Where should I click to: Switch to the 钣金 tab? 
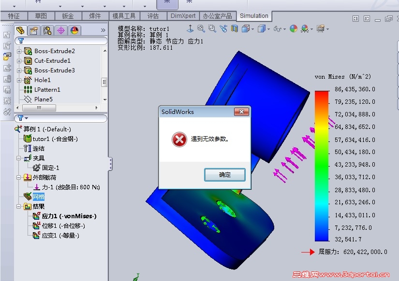[x=68, y=16]
